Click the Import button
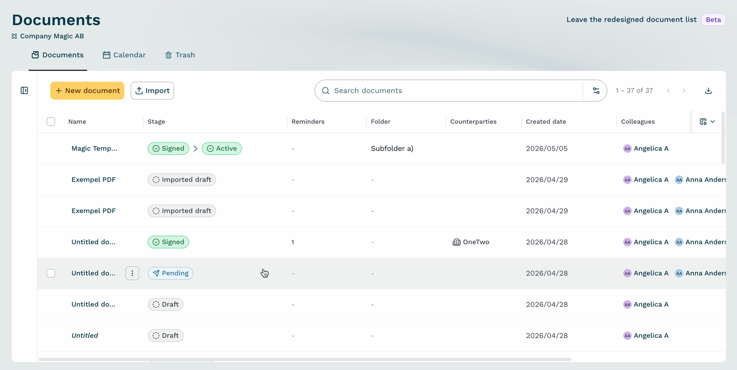737x370 pixels. (152, 90)
